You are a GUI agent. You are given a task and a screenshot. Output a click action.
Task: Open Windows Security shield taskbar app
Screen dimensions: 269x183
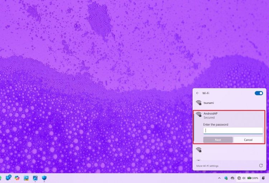click(44, 178)
